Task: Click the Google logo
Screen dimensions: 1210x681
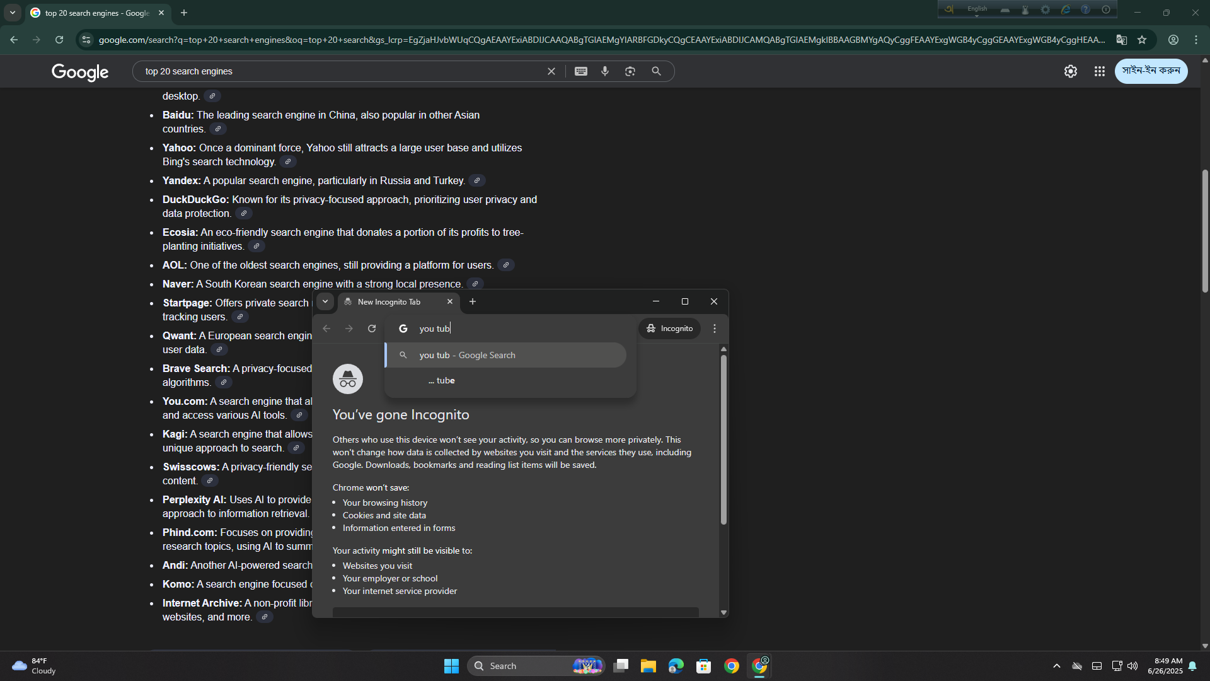Action: point(80,72)
